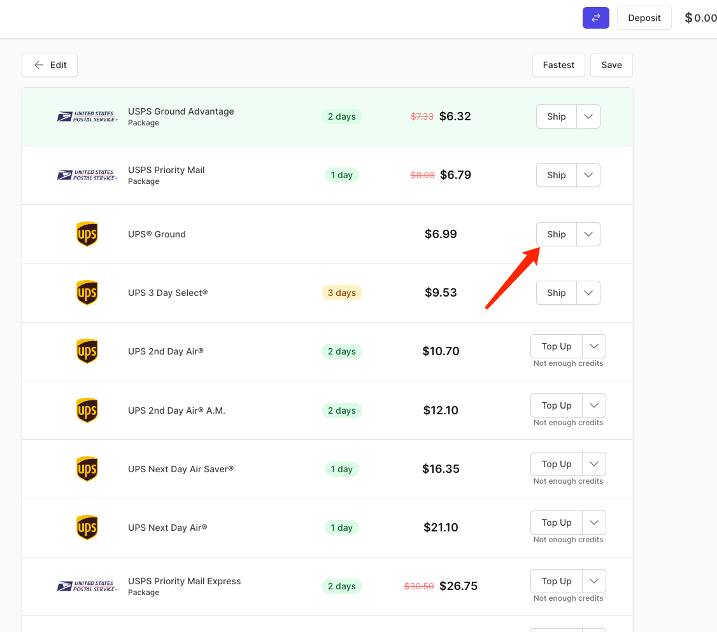Open the dropdown arrow for UPS Ground

588,234
